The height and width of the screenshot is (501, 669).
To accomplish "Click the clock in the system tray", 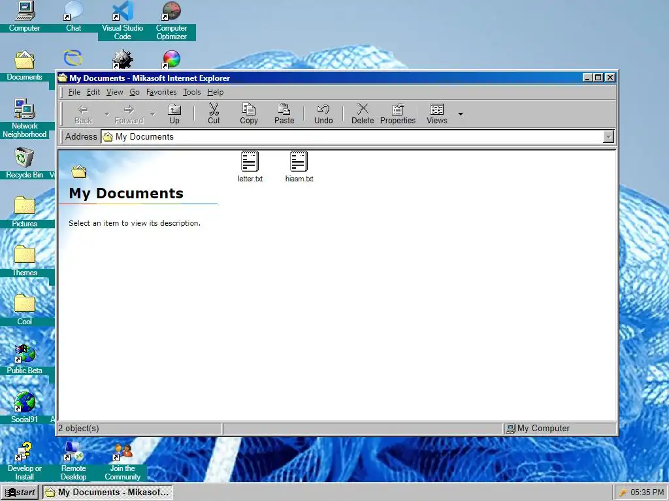I will click(647, 493).
